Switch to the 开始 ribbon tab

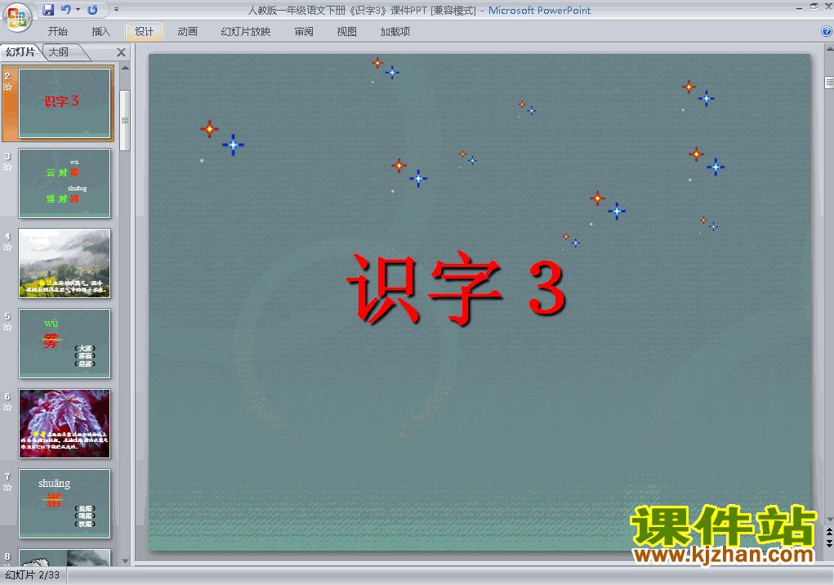click(x=57, y=32)
